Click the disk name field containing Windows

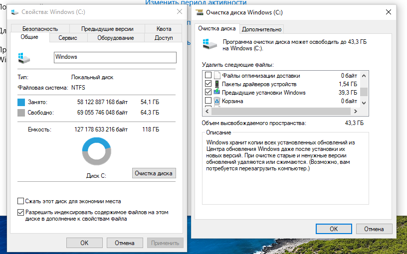click(x=115, y=57)
